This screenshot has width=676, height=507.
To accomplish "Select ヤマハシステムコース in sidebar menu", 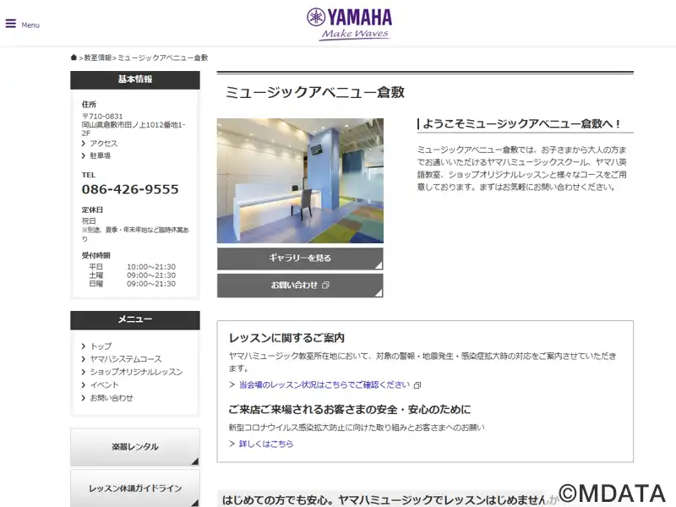I will click(126, 359).
